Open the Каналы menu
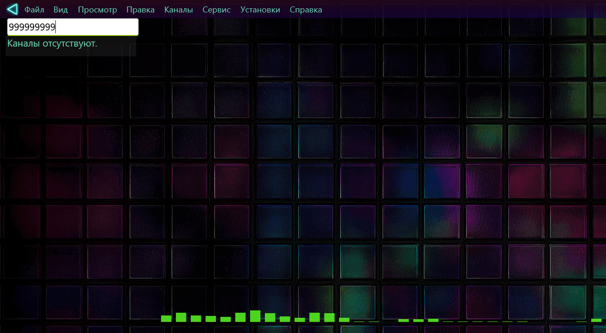606x333 pixels. [179, 10]
